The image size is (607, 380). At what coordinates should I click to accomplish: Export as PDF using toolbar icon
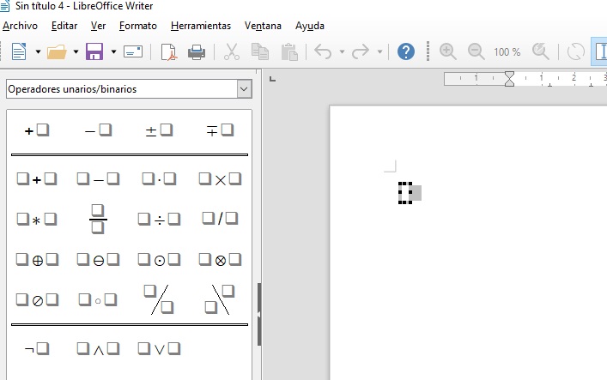(170, 51)
